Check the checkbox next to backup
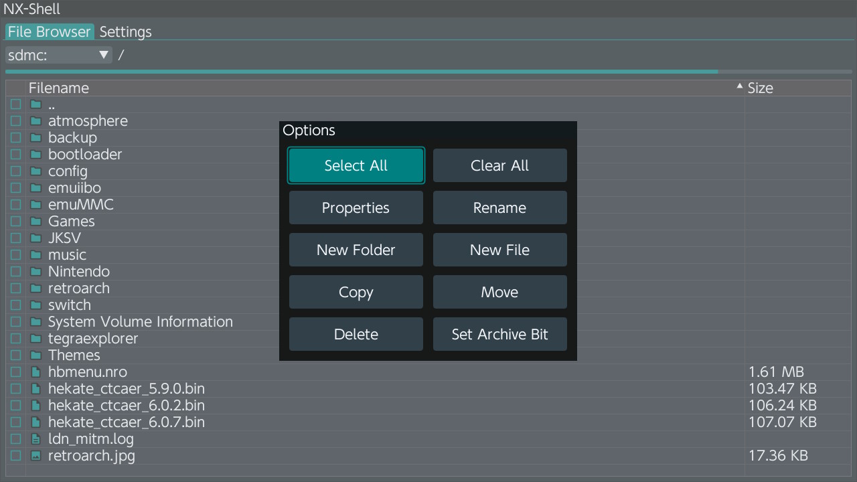 coord(15,137)
